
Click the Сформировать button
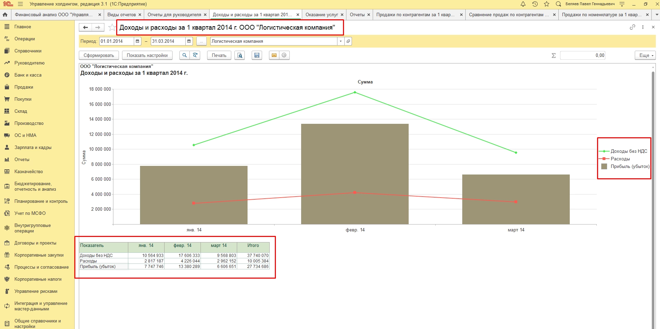pyautogui.click(x=99, y=56)
